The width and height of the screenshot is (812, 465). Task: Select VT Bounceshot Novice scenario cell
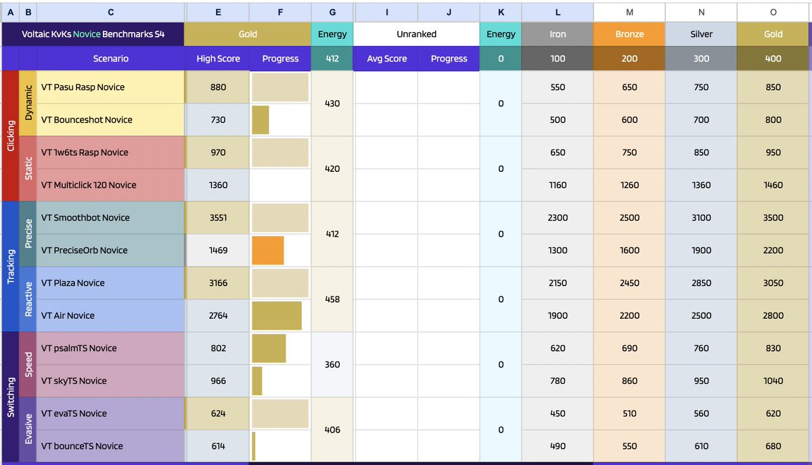click(x=110, y=120)
